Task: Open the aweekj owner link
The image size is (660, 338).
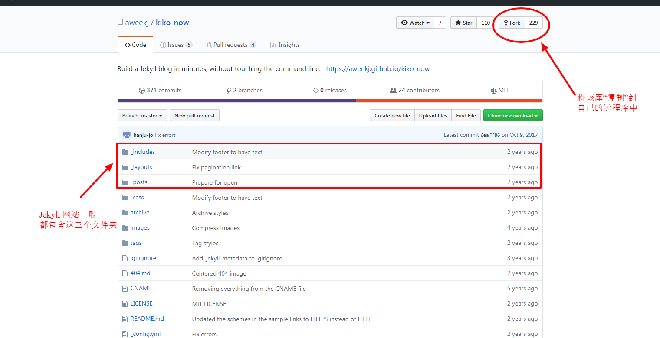Action: tap(137, 23)
